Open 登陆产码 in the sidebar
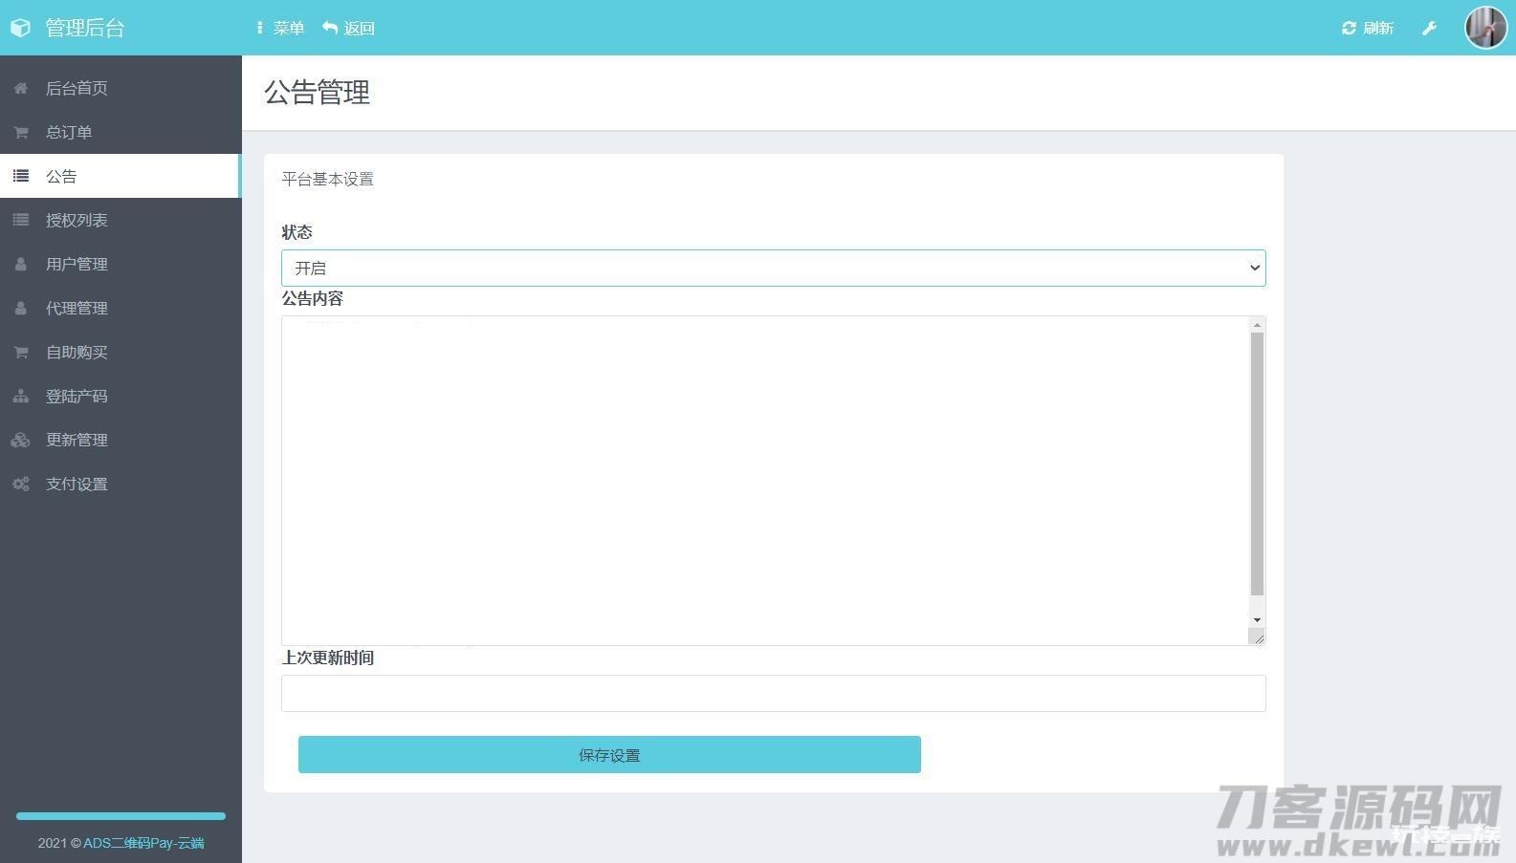Image resolution: width=1516 pixels, height=863 pixels. [121, 396]
